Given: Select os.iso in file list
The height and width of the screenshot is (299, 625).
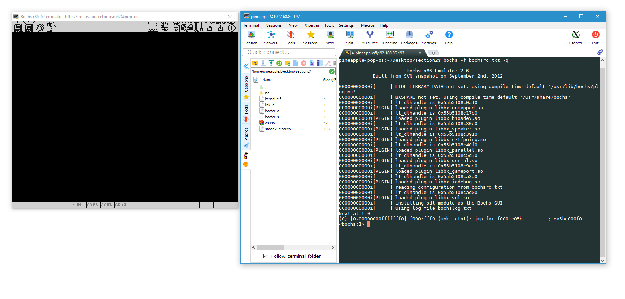Looking at the screenshot, I should [270, 123].
